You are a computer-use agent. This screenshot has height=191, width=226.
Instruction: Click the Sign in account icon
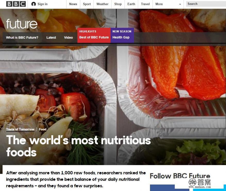pyautogui.click(x=34, y=4)
